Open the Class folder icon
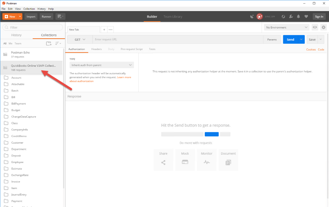The width and height of the screenshot is (329, 207). tap(6, 123)
